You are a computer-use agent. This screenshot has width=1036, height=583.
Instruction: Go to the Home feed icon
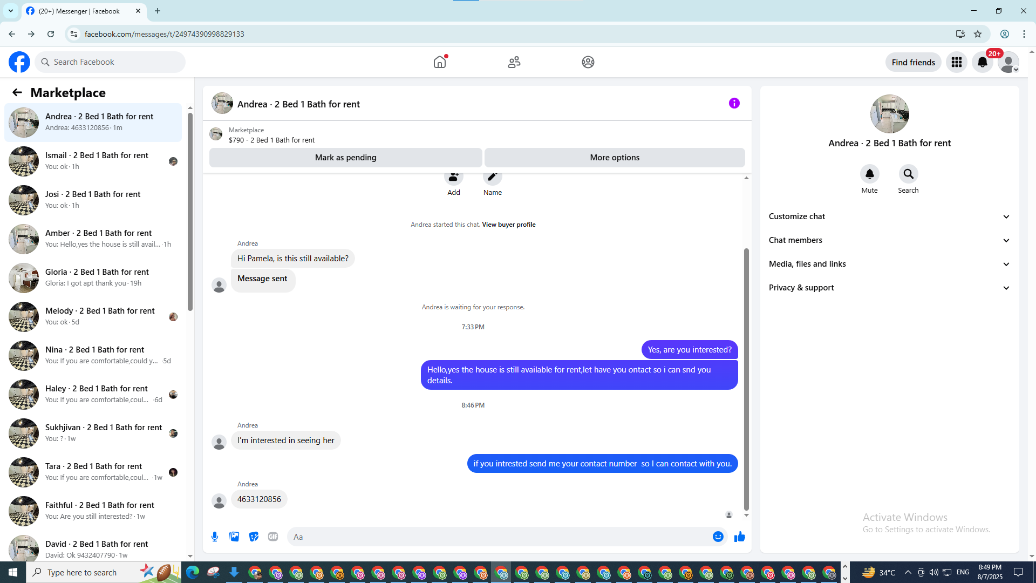[x=440, y=62]
